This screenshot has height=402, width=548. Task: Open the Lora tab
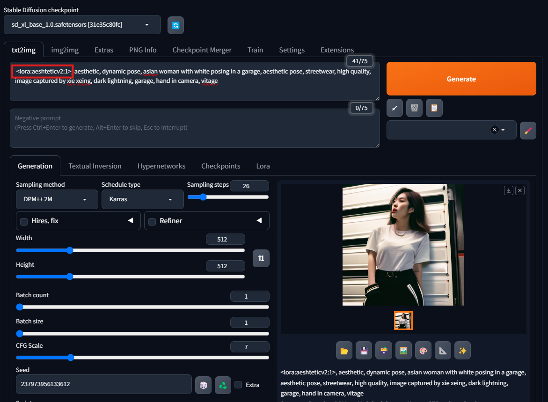coord(263,166)
